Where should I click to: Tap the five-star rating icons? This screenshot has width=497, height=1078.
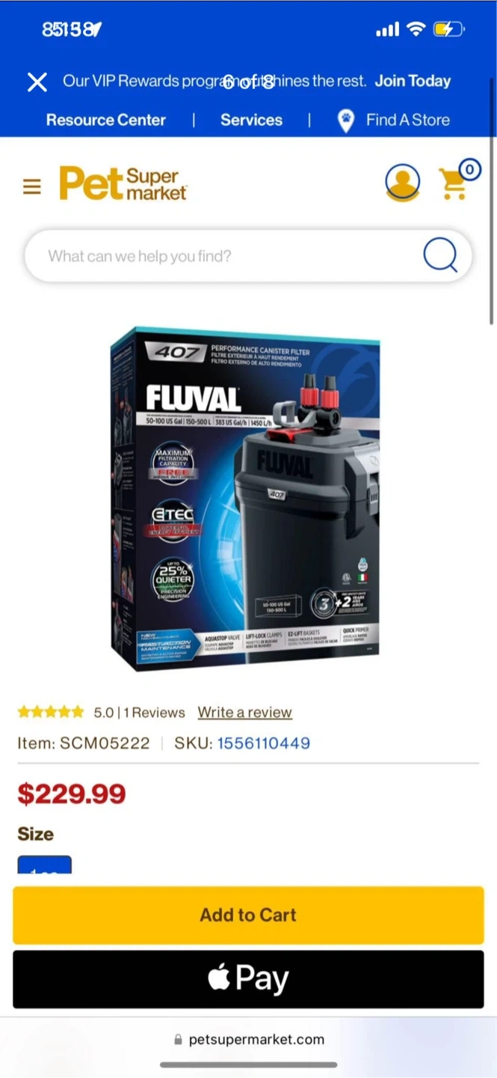coord(51,712)
